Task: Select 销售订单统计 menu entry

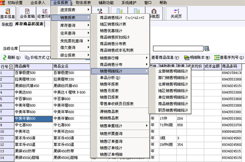Action: click(x=120, y=148)
